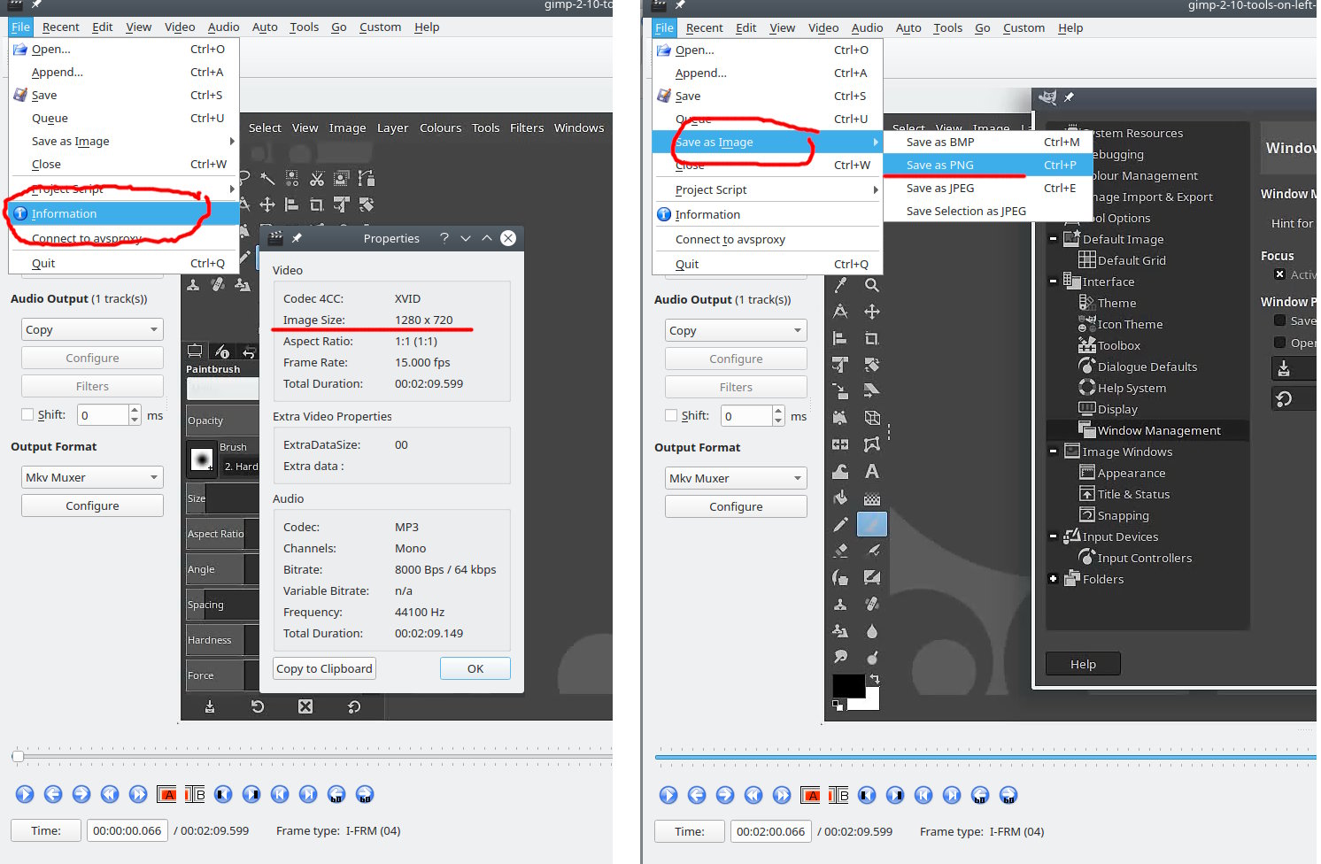Click the black foreground colour swatch

tap(847, 685)
